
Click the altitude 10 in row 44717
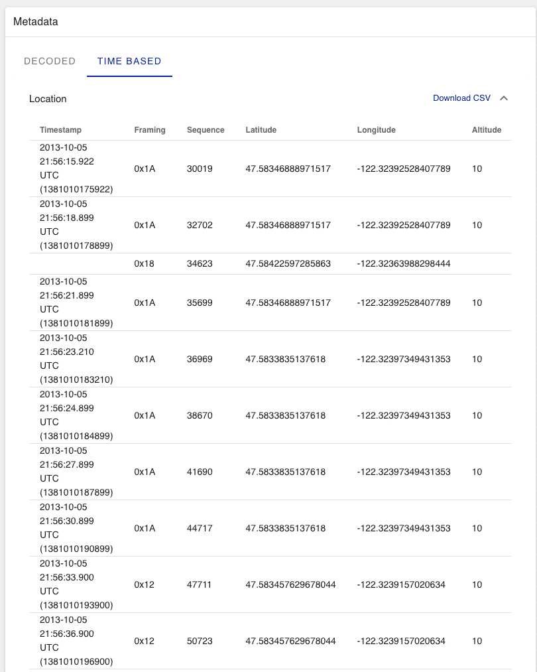tap(477, 528)
